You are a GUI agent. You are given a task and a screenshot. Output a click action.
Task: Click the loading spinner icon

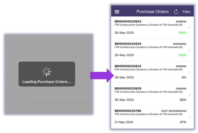[x=46, y=72]
